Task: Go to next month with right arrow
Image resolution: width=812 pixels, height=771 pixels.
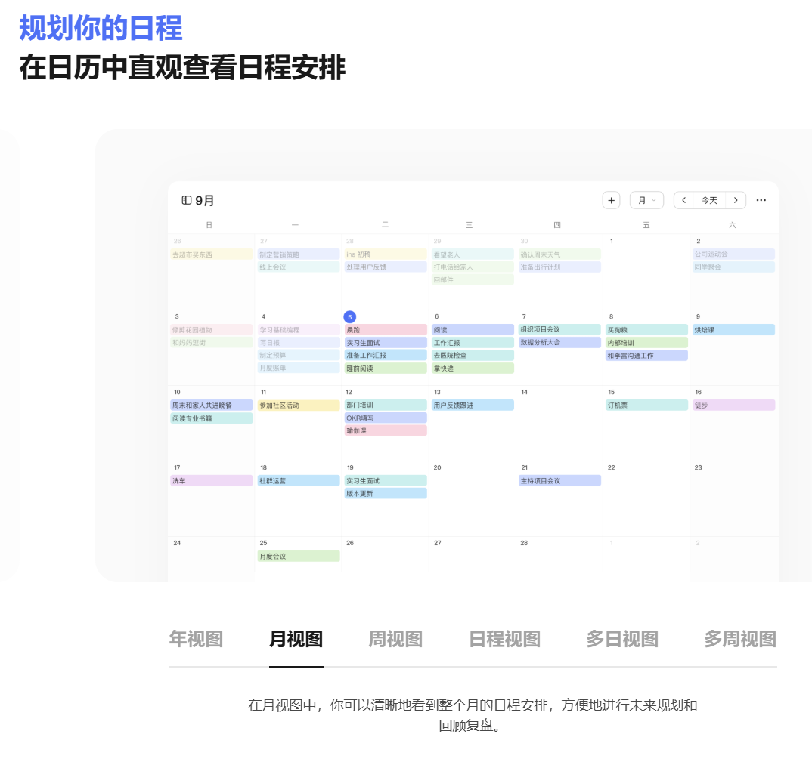Action: 736,200
